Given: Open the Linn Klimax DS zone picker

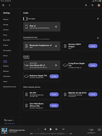Looking at the screenshot, I should (x=91, y=131).
